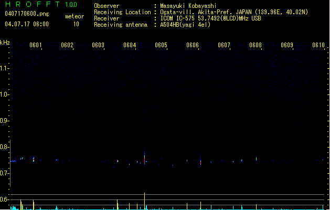Click the 1.0 kHz axis label
This screenshot has width=330, height=210.
(4, 94)
